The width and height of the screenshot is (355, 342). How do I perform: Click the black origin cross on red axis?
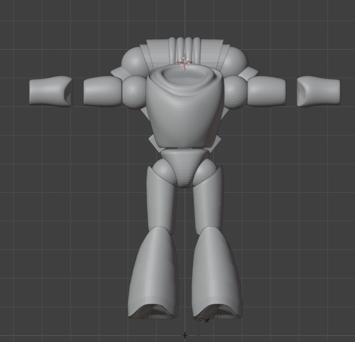tap(184, 335)
